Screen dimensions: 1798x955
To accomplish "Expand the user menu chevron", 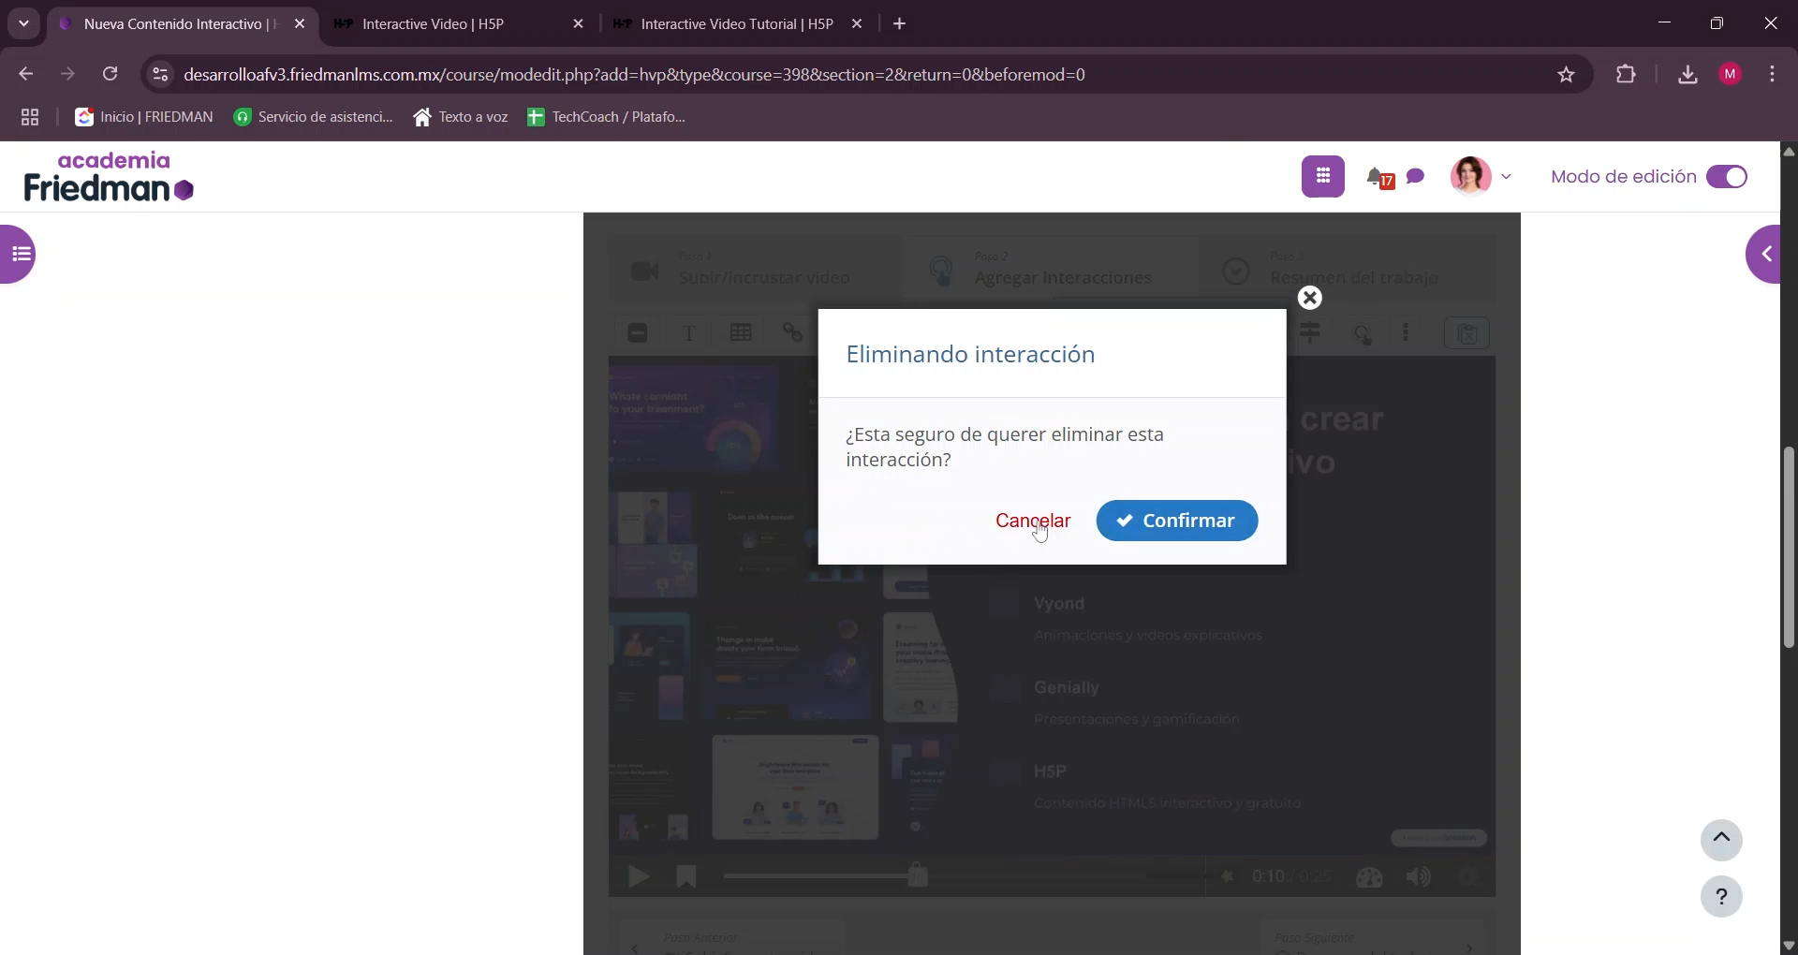I will coord(1507,176).
